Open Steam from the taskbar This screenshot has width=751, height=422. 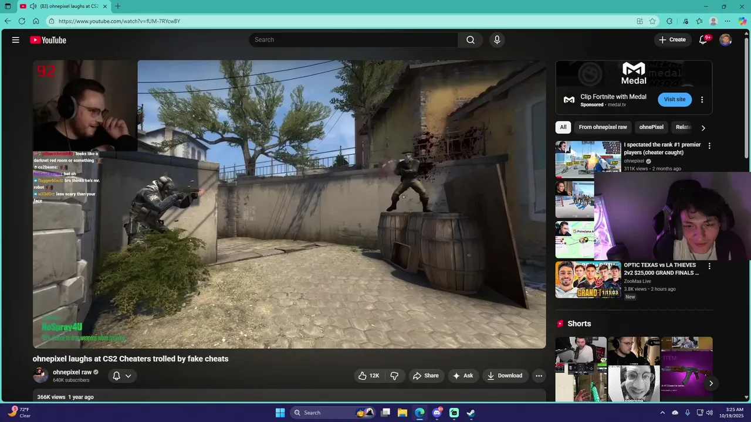(471, 413)
